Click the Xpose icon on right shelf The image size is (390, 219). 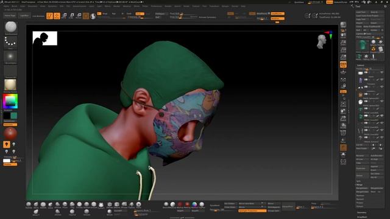[343, 162]
